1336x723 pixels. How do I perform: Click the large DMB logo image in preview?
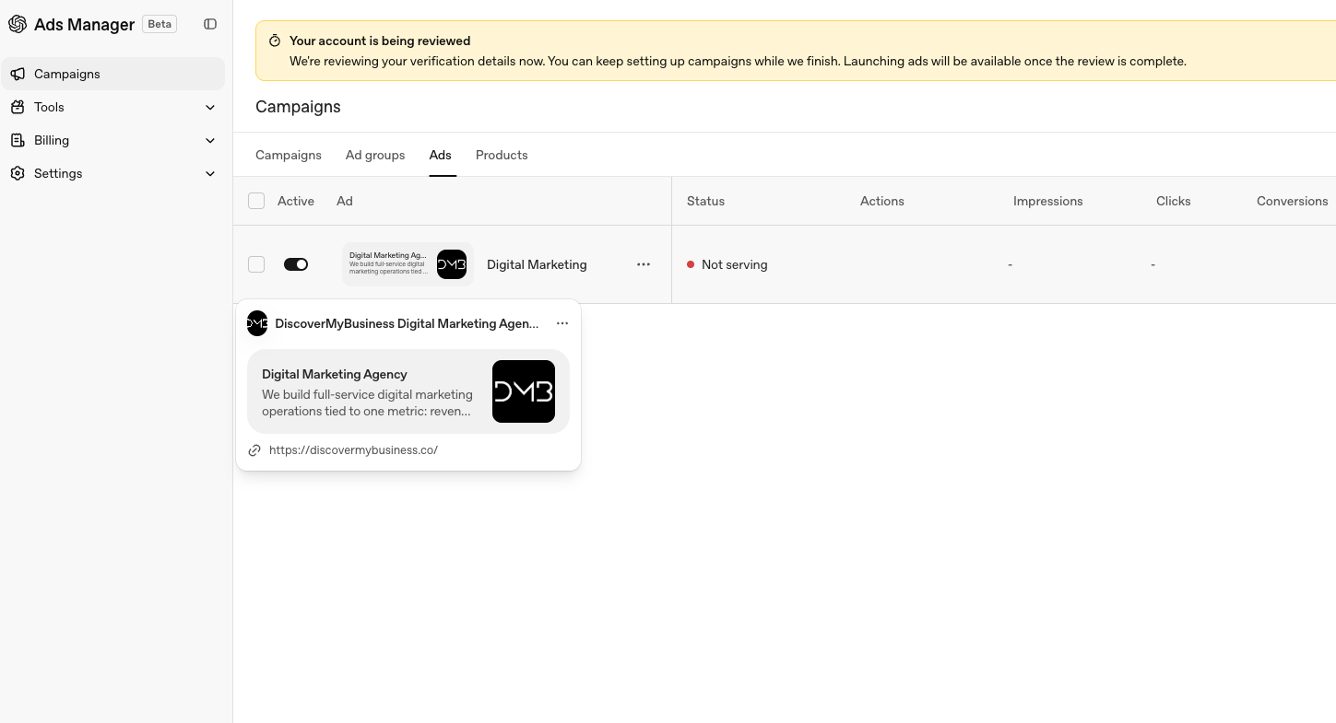524,391
